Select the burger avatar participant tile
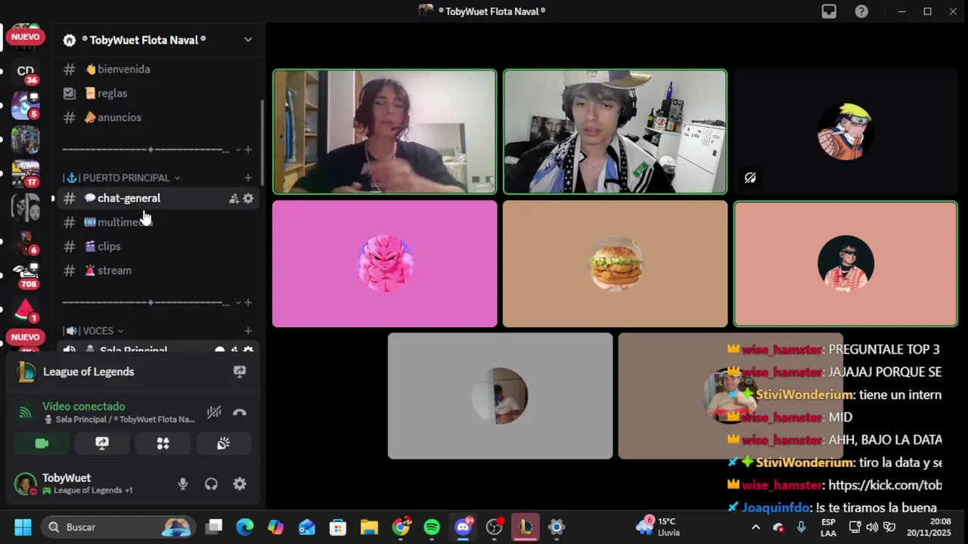Screen dimensions: 968x544 615,264
